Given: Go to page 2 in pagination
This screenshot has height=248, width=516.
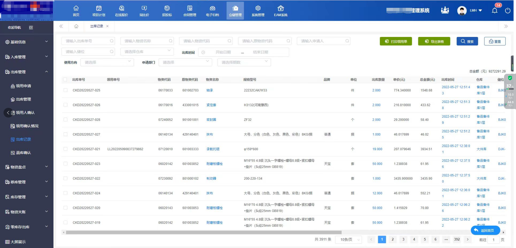Looking at the screenshot, I should [x=393, y=239].
